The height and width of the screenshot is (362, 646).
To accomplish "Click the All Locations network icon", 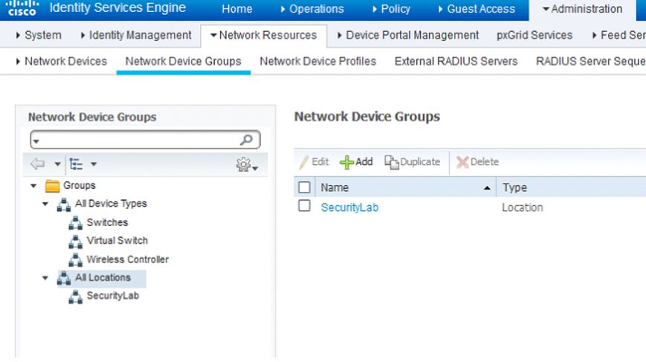I will [64, 278].
